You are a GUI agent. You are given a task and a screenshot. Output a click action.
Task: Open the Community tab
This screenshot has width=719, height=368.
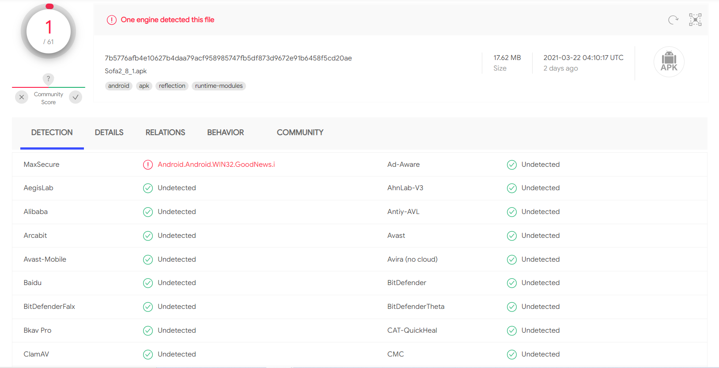300,132
